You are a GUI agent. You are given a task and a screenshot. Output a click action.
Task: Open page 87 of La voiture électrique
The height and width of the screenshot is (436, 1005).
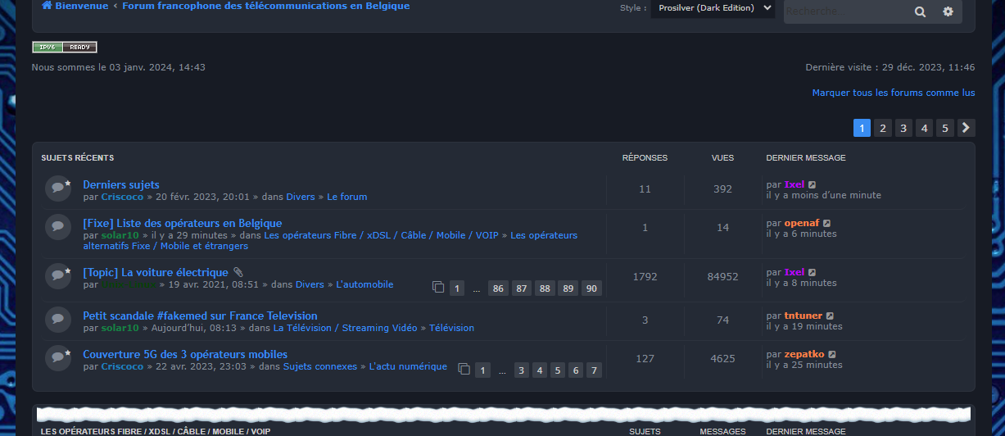(x=522, y=288)
